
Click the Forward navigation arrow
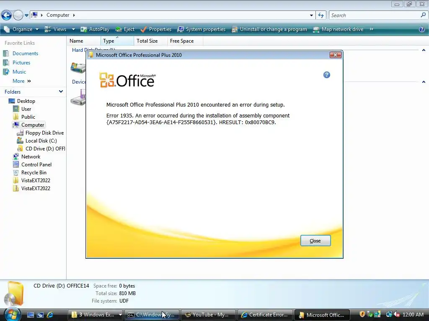[x=18, y=15]
